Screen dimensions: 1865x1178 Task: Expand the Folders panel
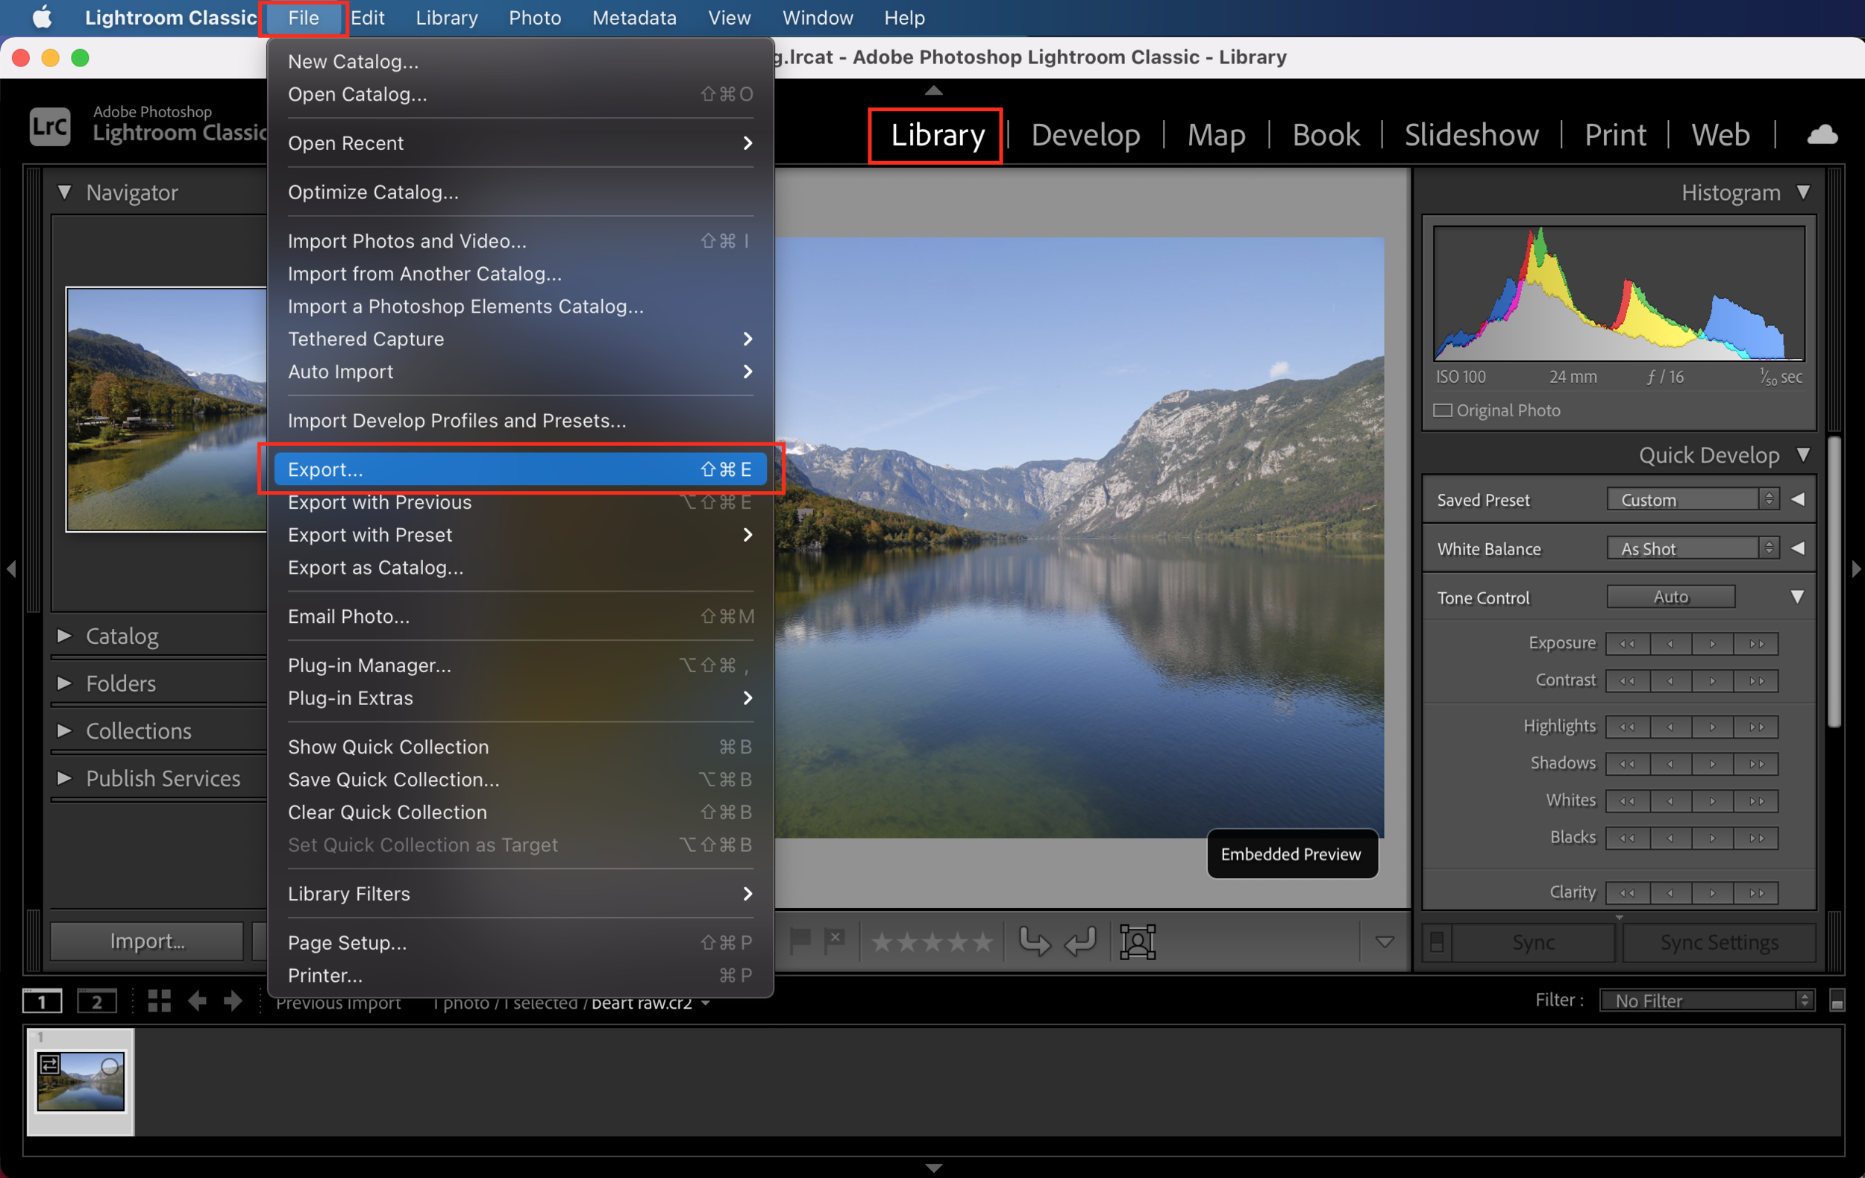pos(65,683)
